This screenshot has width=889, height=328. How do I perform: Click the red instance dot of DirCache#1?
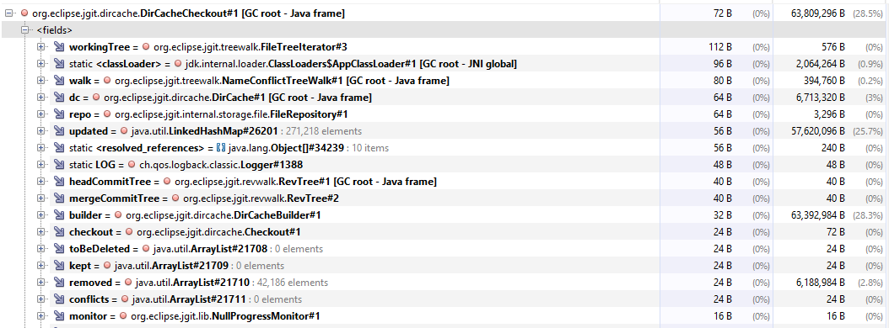point(96,98)
